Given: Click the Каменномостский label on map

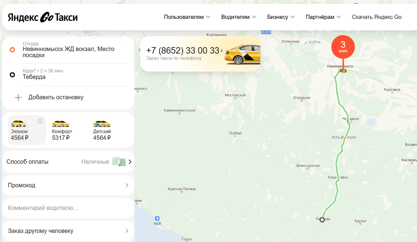Looking at the screenshot, I should tap(180, 111).
